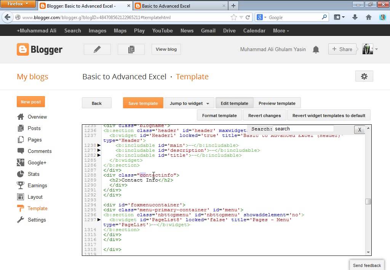Click the Settings wrench icon
The height and width of the screenshot is (270, 390).
(21, 219)
